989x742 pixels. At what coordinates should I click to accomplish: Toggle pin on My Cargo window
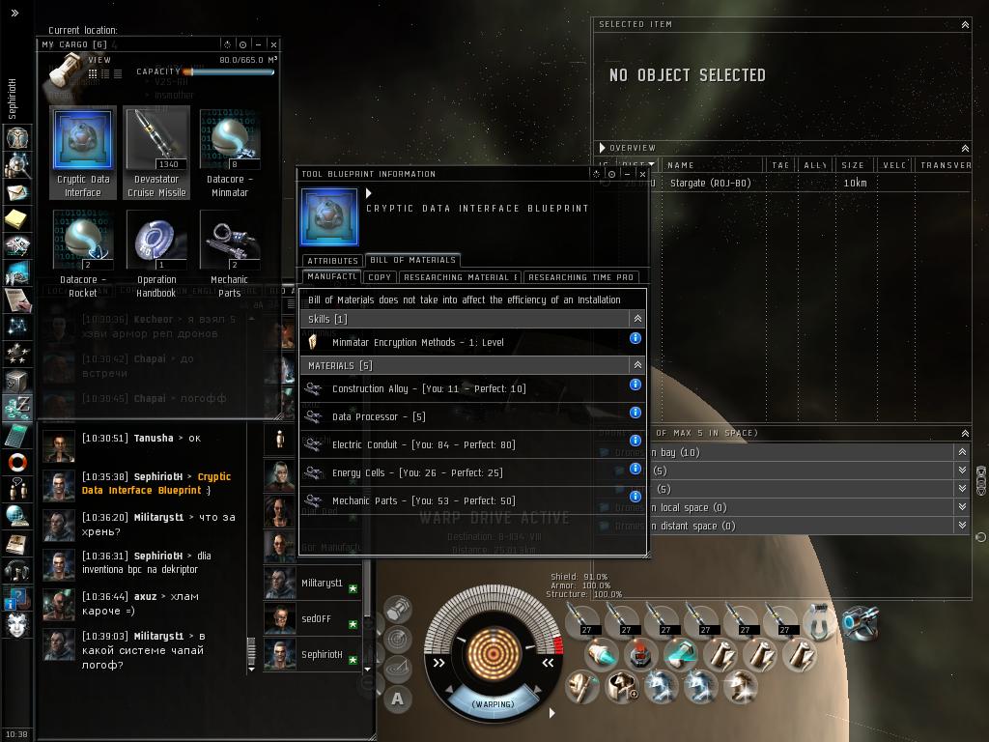242,44
